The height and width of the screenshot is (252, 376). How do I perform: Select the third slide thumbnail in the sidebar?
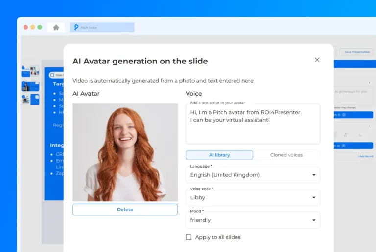30,99
